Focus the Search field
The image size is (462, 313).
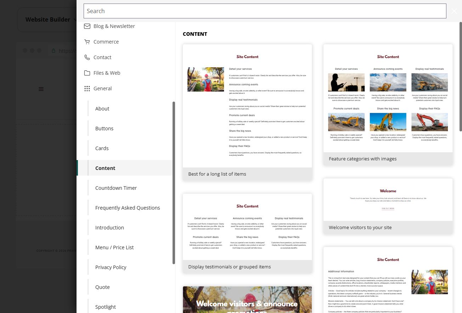(x=265, y=11)
